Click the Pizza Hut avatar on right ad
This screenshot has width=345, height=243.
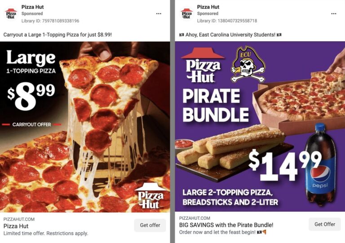point(186,13)
